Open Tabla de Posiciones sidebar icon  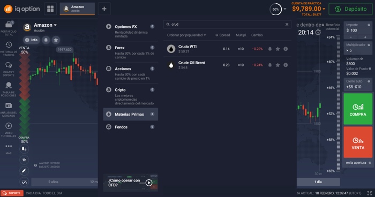9,89
